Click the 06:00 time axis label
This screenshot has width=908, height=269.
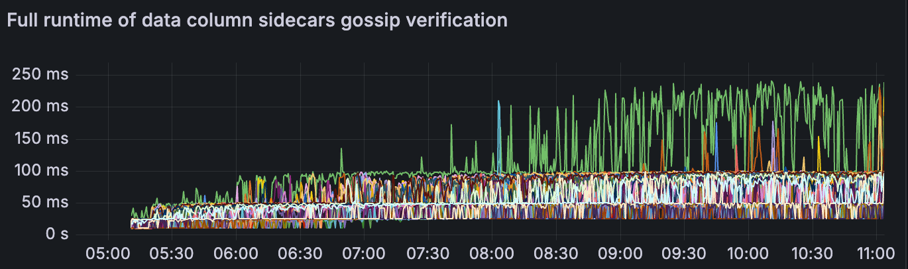point(236,254)
